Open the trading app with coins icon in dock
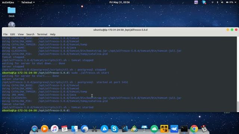This screenshot has width=239, height=134. pos(134,129)
